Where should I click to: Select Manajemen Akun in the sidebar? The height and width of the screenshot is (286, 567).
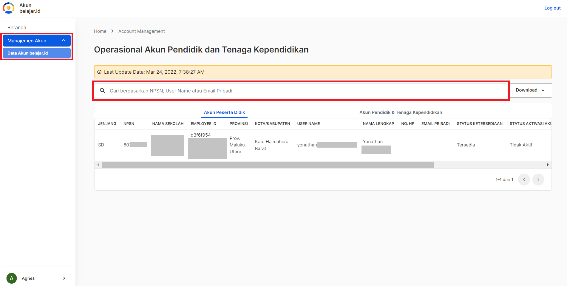coord(36,41)
